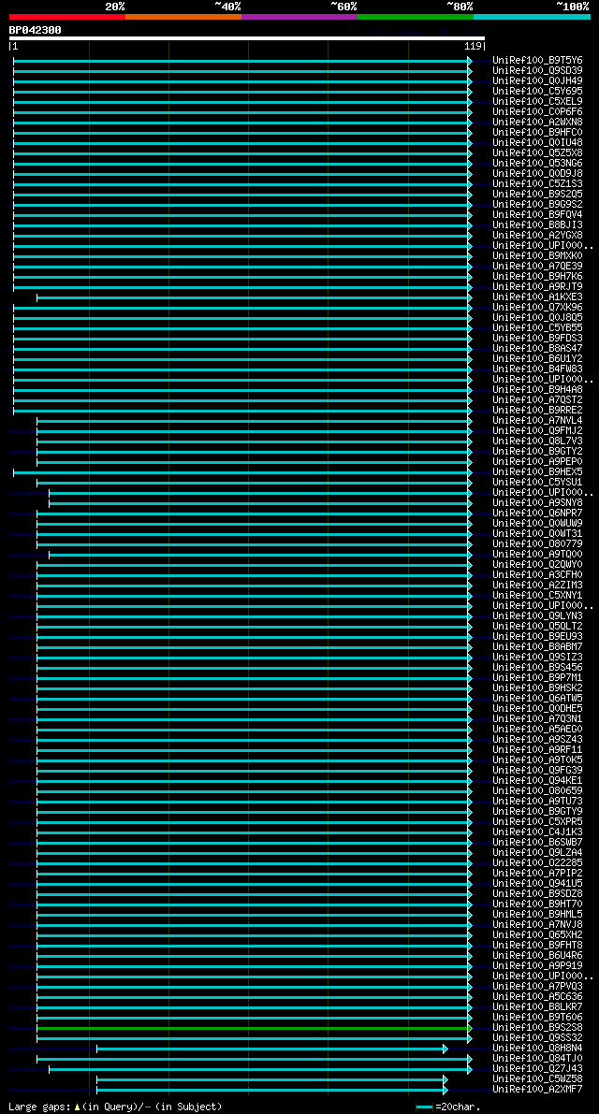Select the UniRef100_A5AEG0 label

click(x=537, y=730)
